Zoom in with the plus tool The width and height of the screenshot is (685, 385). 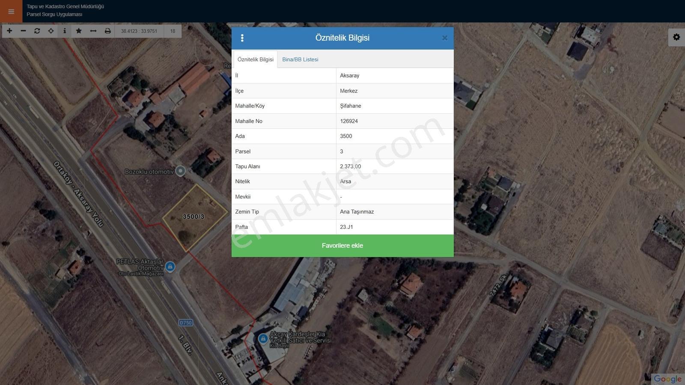click(x=9, y=31)
